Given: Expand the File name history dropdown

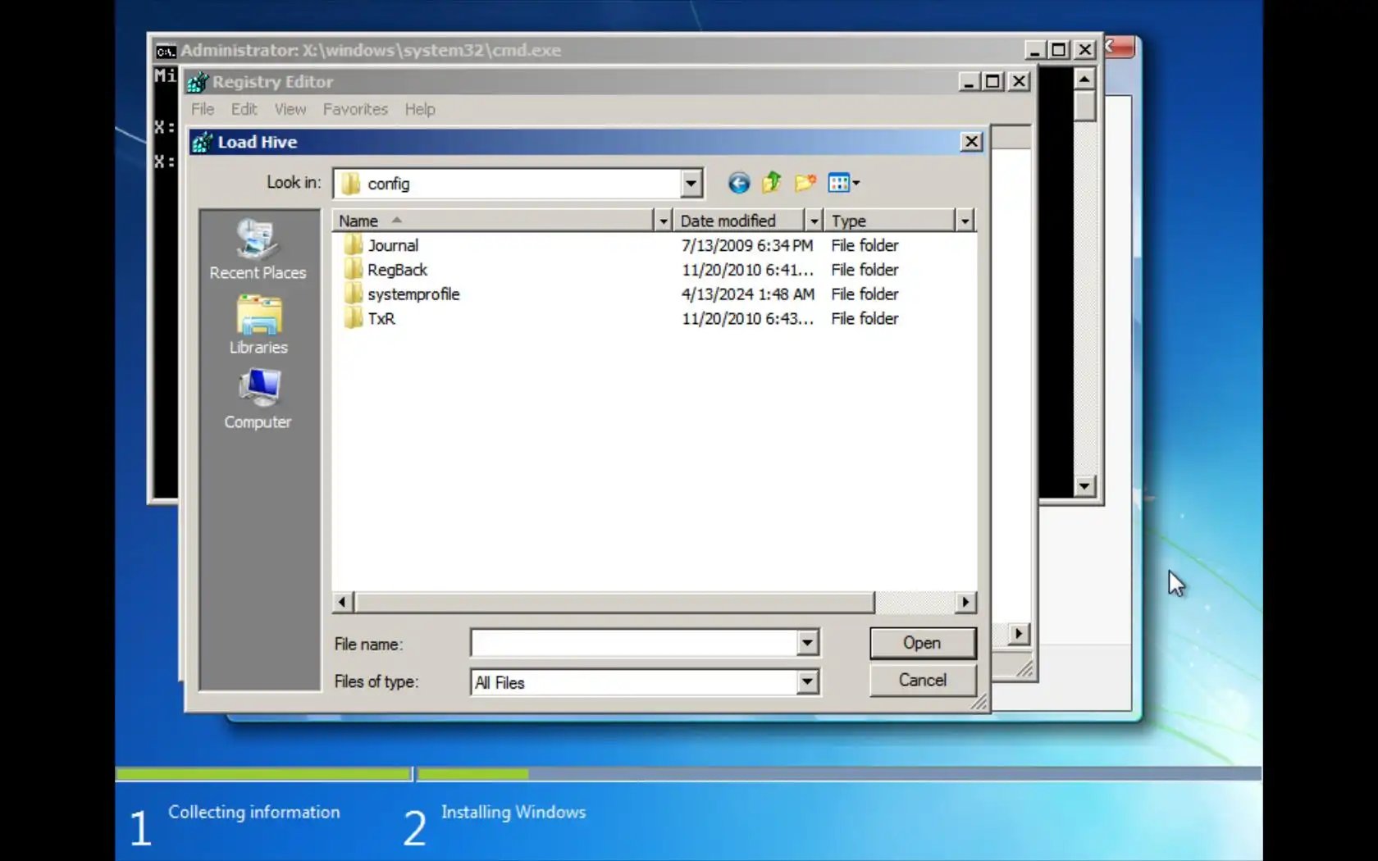Looking at the screenshot, I should [x=807, y=643].
